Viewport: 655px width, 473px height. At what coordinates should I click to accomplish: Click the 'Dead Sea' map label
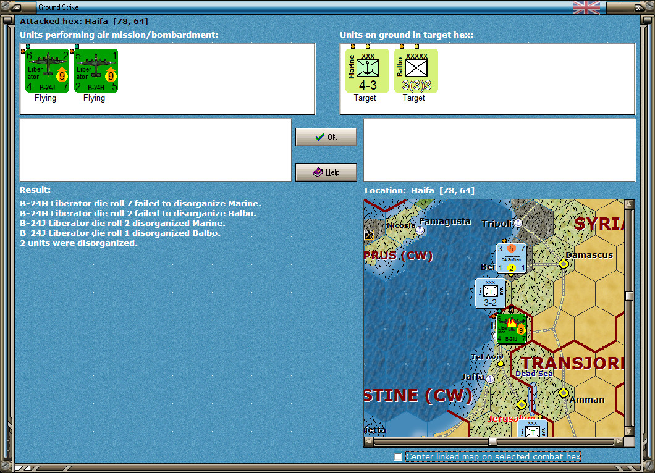pyautogui.click(x=534, y=374)
